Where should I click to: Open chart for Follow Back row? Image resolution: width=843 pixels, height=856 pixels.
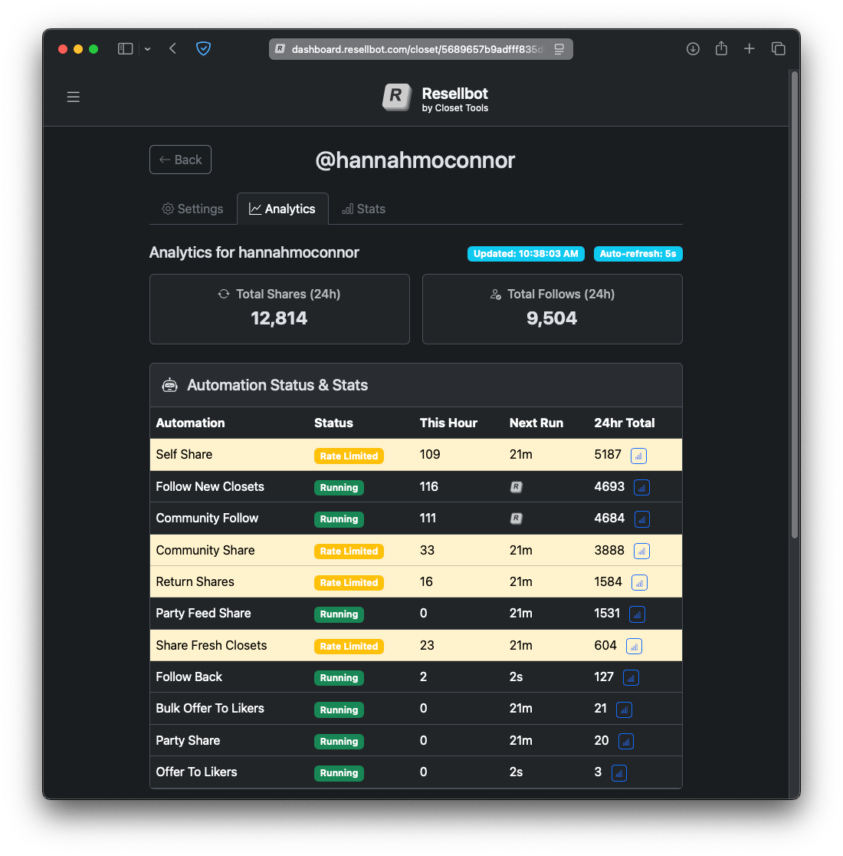point(631,677)
